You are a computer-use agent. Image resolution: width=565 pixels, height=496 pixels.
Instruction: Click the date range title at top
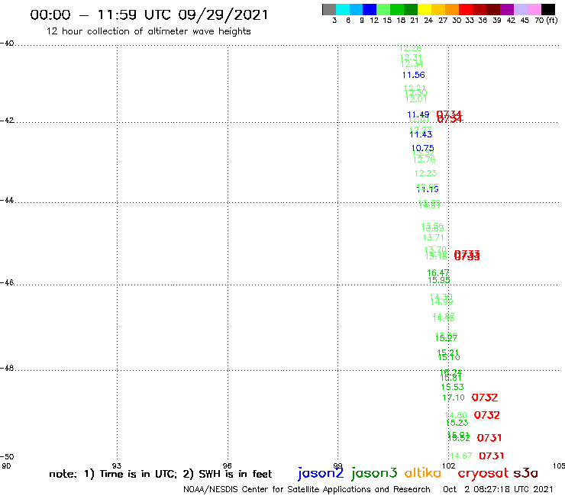click(x=149, y=15)
